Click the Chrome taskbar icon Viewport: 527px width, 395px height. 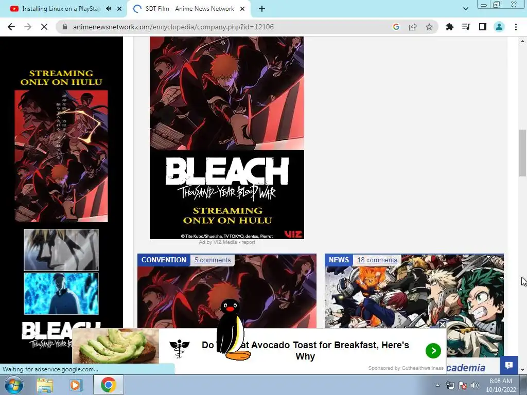pyautogui.click(x=108, y=385)
